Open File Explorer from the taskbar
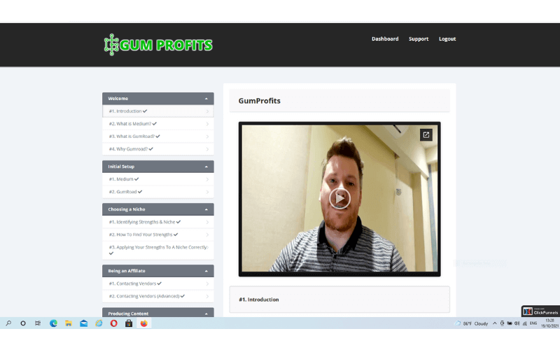 pos(69,323)
